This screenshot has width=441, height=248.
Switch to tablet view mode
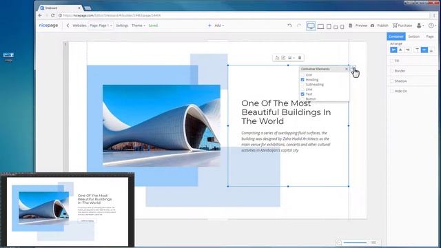329,26
